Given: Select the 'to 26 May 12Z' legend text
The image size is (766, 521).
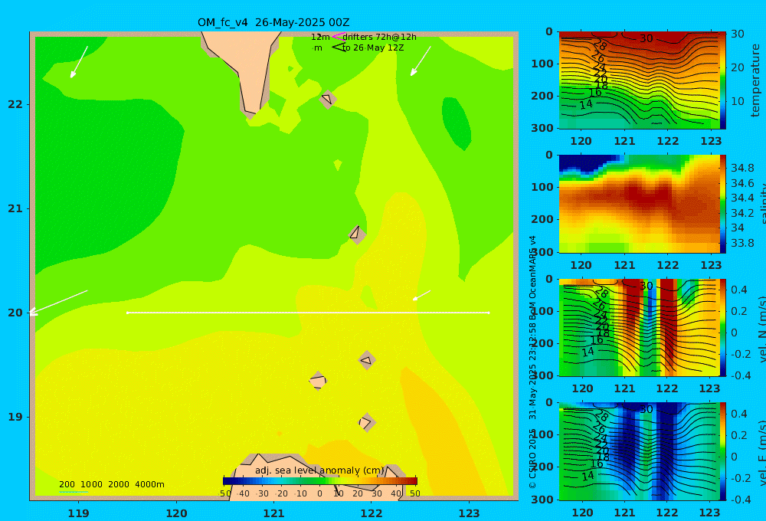Looking at the screenshot, I should [373, 48].
